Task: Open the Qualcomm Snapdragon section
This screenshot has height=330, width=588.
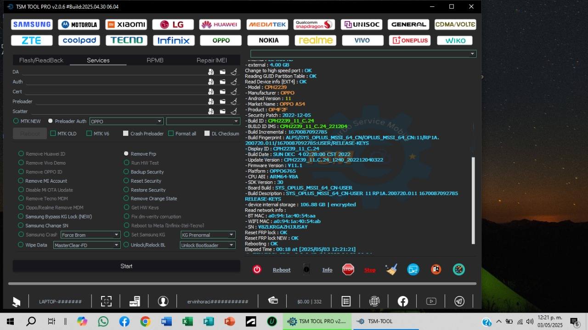Action: (314, 24)
